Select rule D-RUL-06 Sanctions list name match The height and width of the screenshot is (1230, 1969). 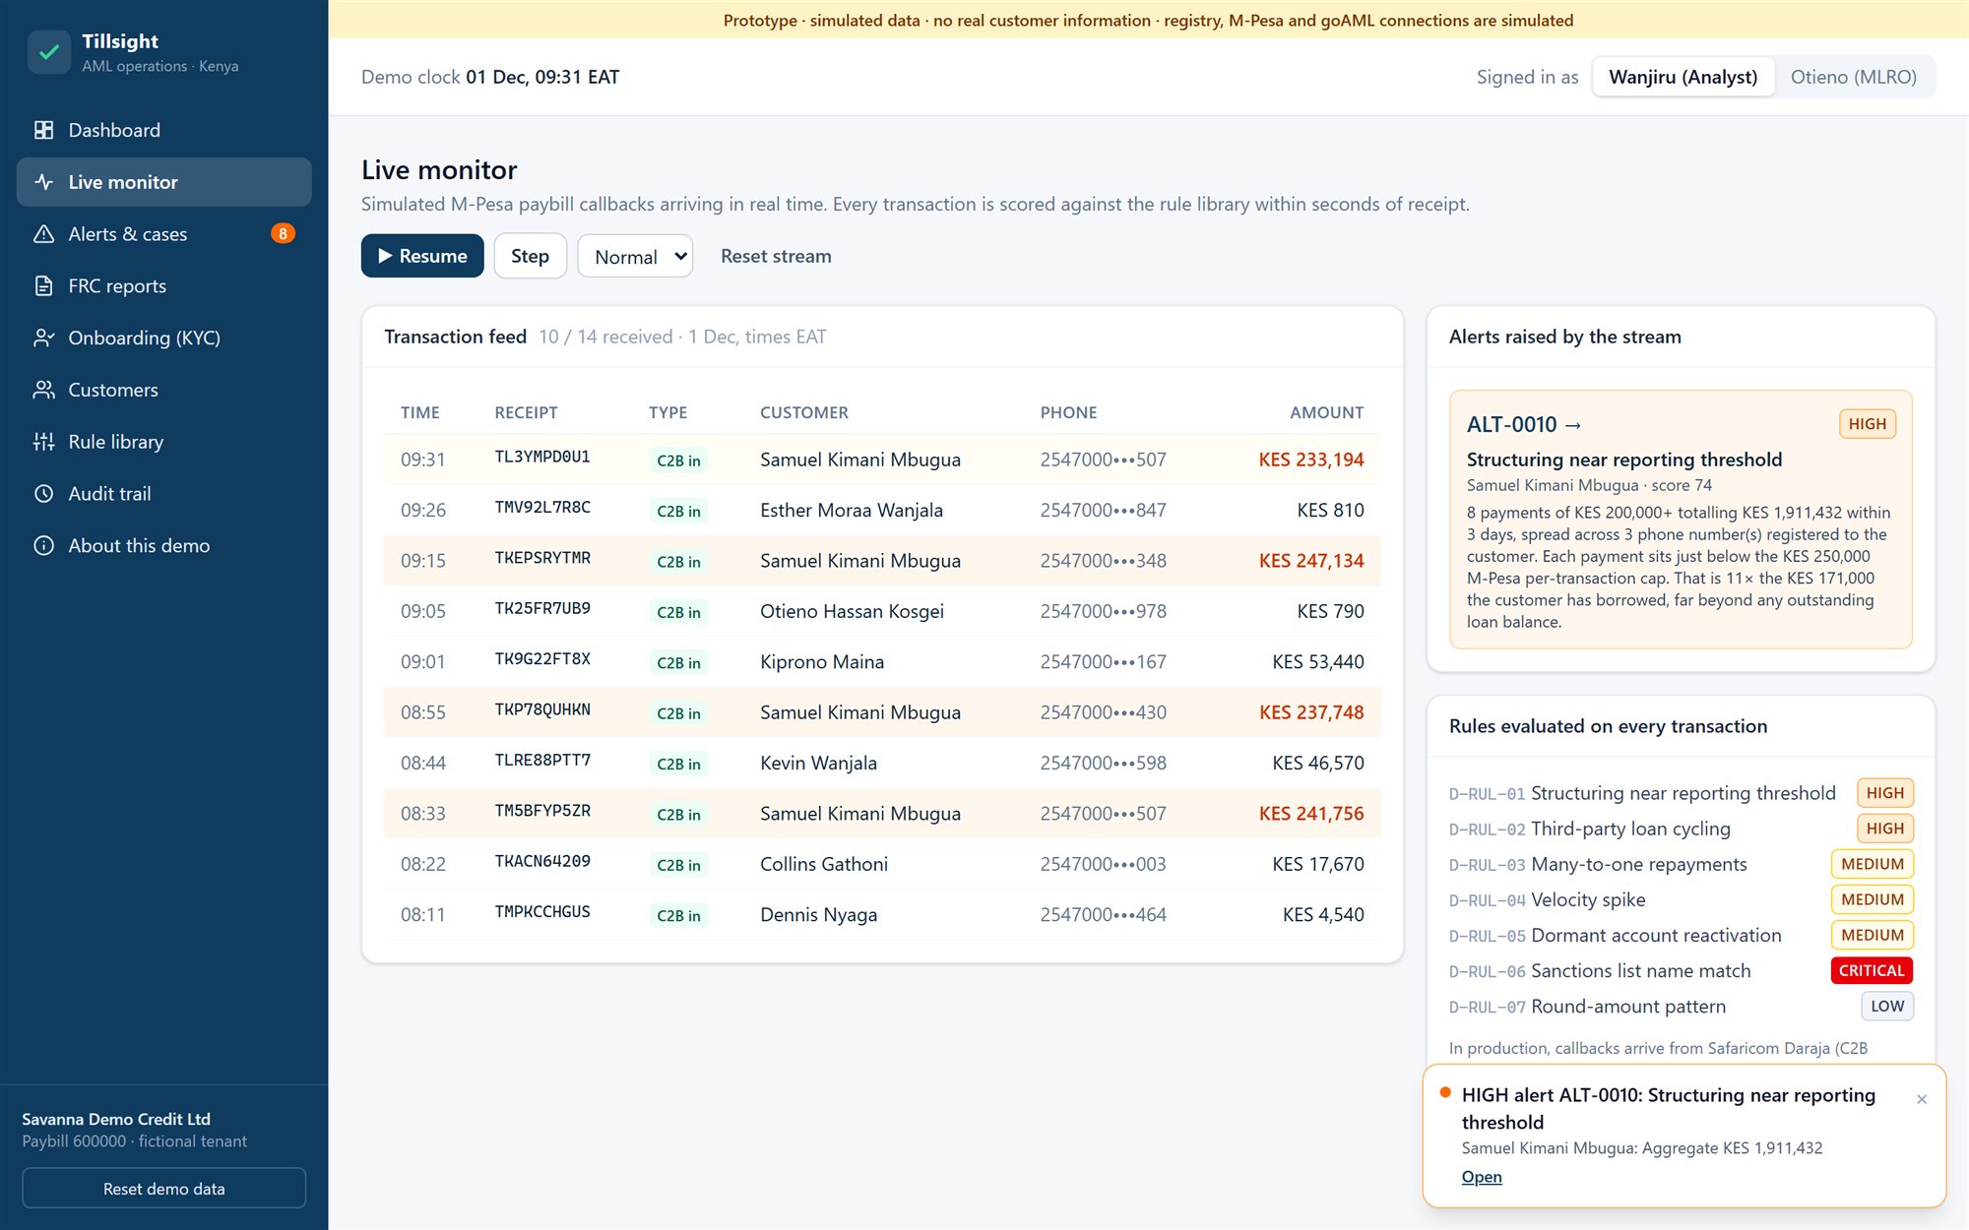[x=1600, y=971]
